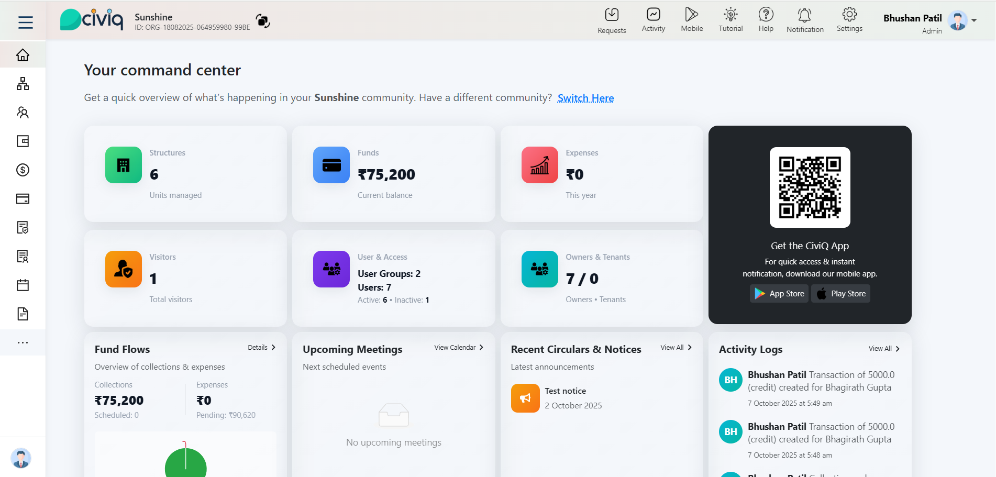Click the Home icon in sidebar

(x=23, y=55)
